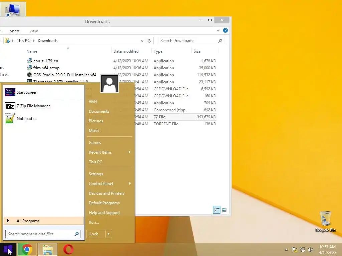Select the 7Z File row of 393,679 KB
This screenshot has height=256, width=342.
(176, 117)
